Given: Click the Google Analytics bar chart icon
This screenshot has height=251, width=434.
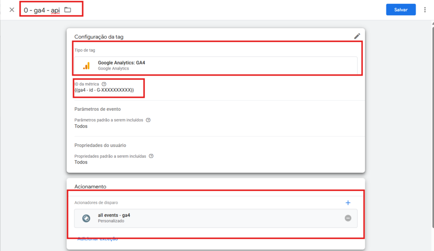Looking at the screenshot, I should point(86,65).
